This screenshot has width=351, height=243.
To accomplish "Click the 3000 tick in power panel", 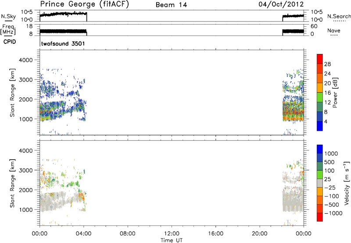I will point(25,80).
